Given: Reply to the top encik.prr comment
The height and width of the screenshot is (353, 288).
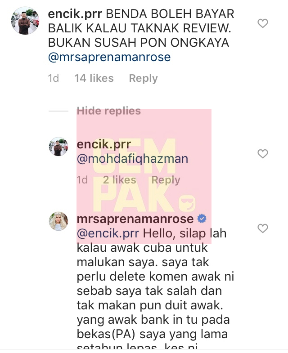Looking at the screenshot, I should 143,78.
